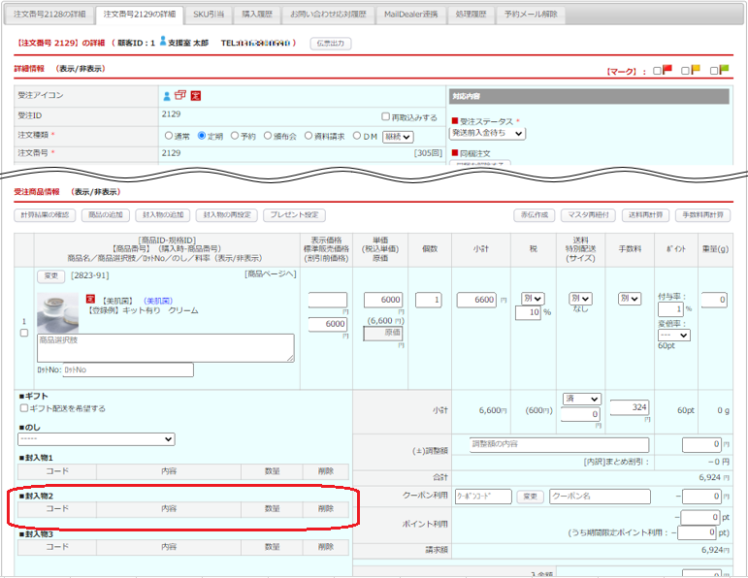Click the red box order icon

[180, 96]
